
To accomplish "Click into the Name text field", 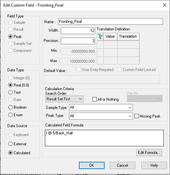I will tap(110, 21).
